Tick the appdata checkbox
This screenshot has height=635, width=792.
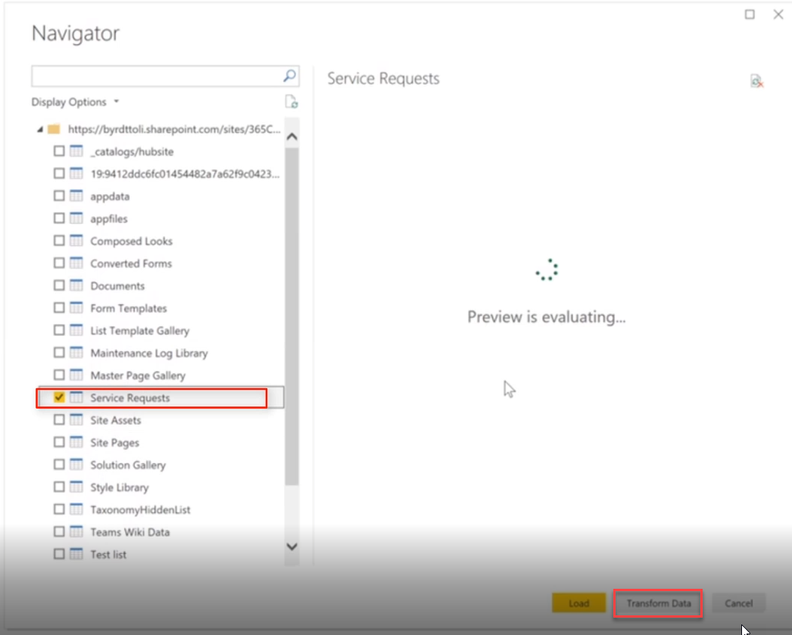59,196
